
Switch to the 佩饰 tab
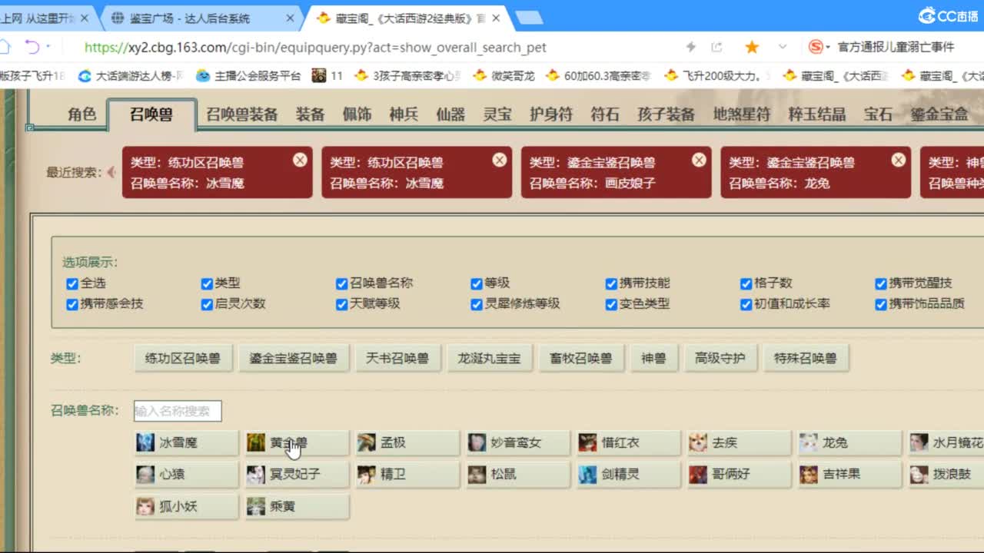coord(357,114)
